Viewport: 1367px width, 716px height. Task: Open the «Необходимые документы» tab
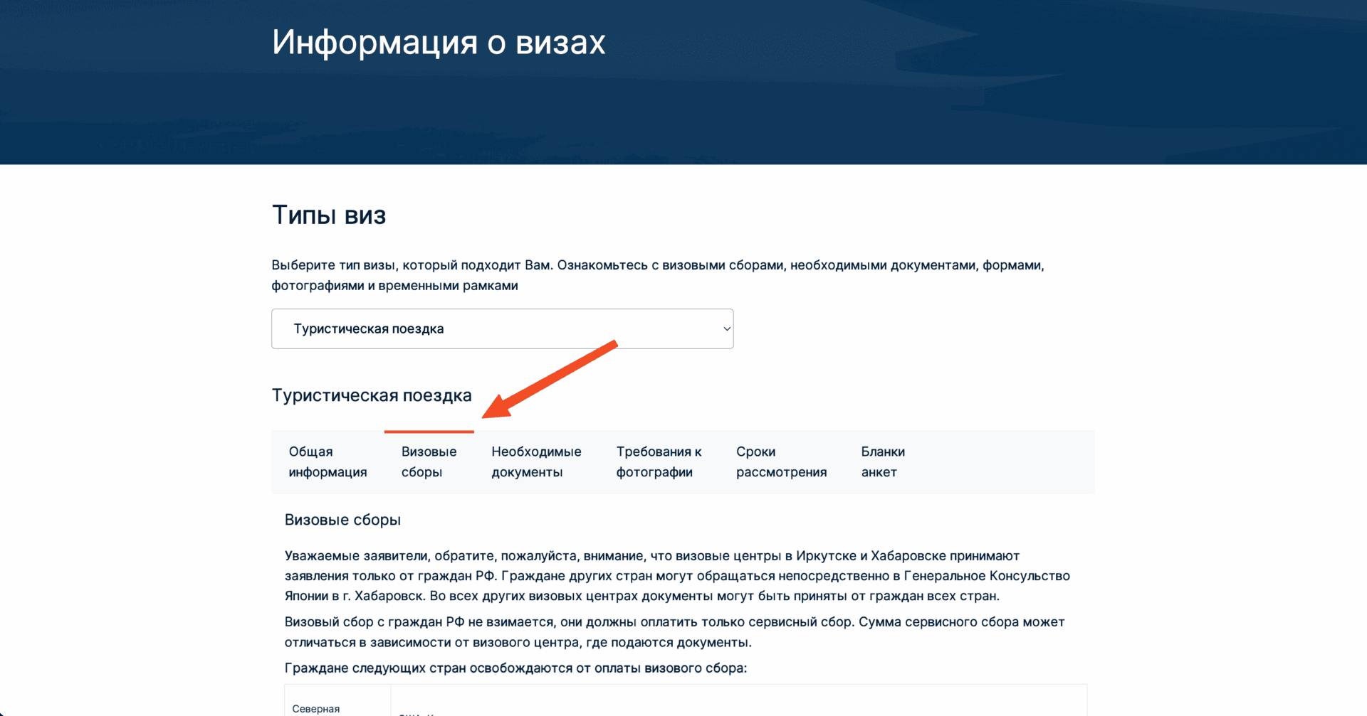click(x=536, y=461)
